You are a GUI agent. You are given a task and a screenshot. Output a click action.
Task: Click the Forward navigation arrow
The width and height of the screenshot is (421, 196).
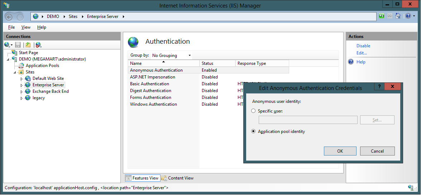point(20,17)
